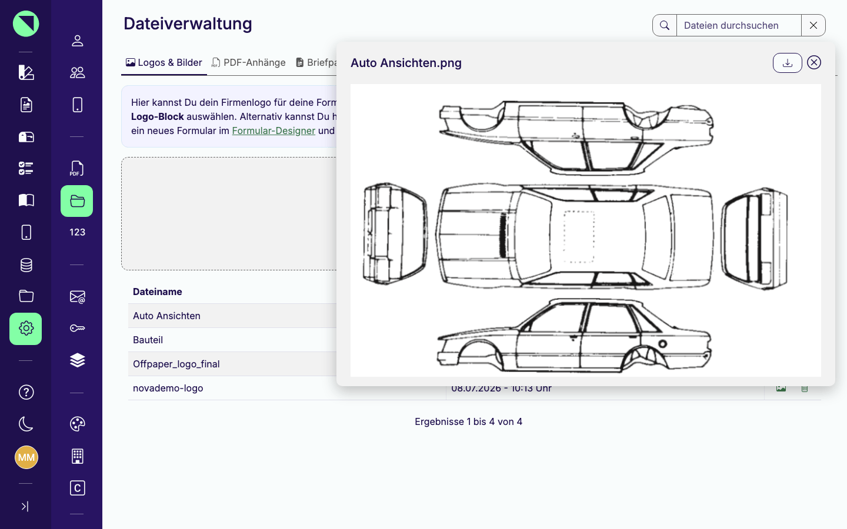Open the folder icon in the left sidebar

pyautogui.click(x=26, y=296)
